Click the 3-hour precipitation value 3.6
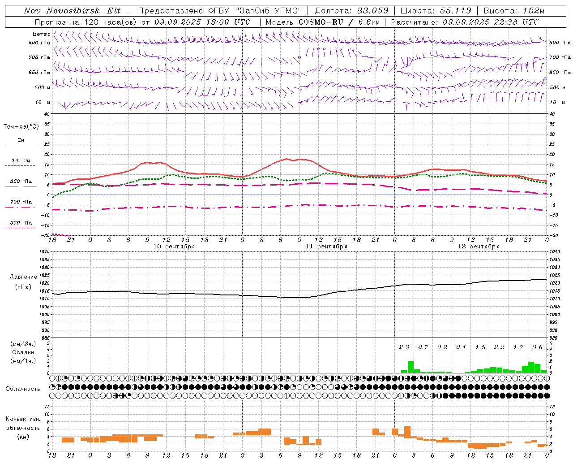 537,347
